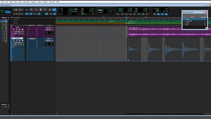211x119 pixels.
Task: Select the Zoomer tool
Action: (x=31, y=10)
